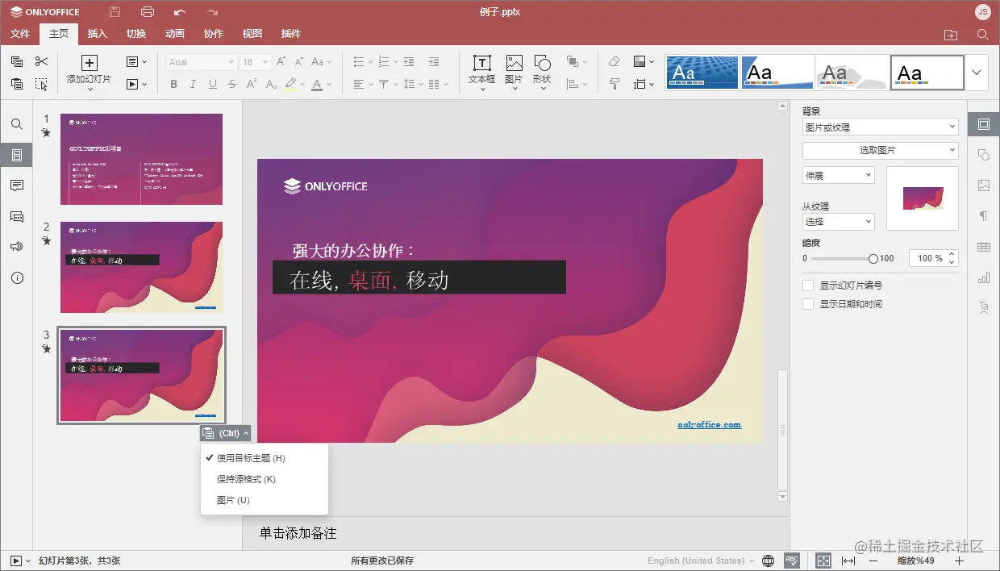The image size is (1000, 571).
Task: Switch to the 插入 ribbon tab
Action: (x=97, y=34)
